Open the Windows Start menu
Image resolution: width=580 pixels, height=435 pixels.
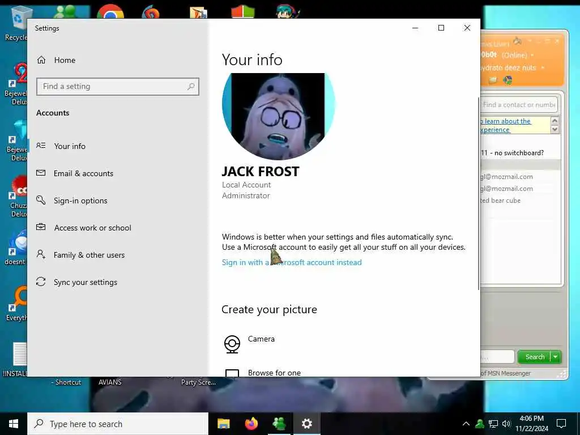[14, 424]
